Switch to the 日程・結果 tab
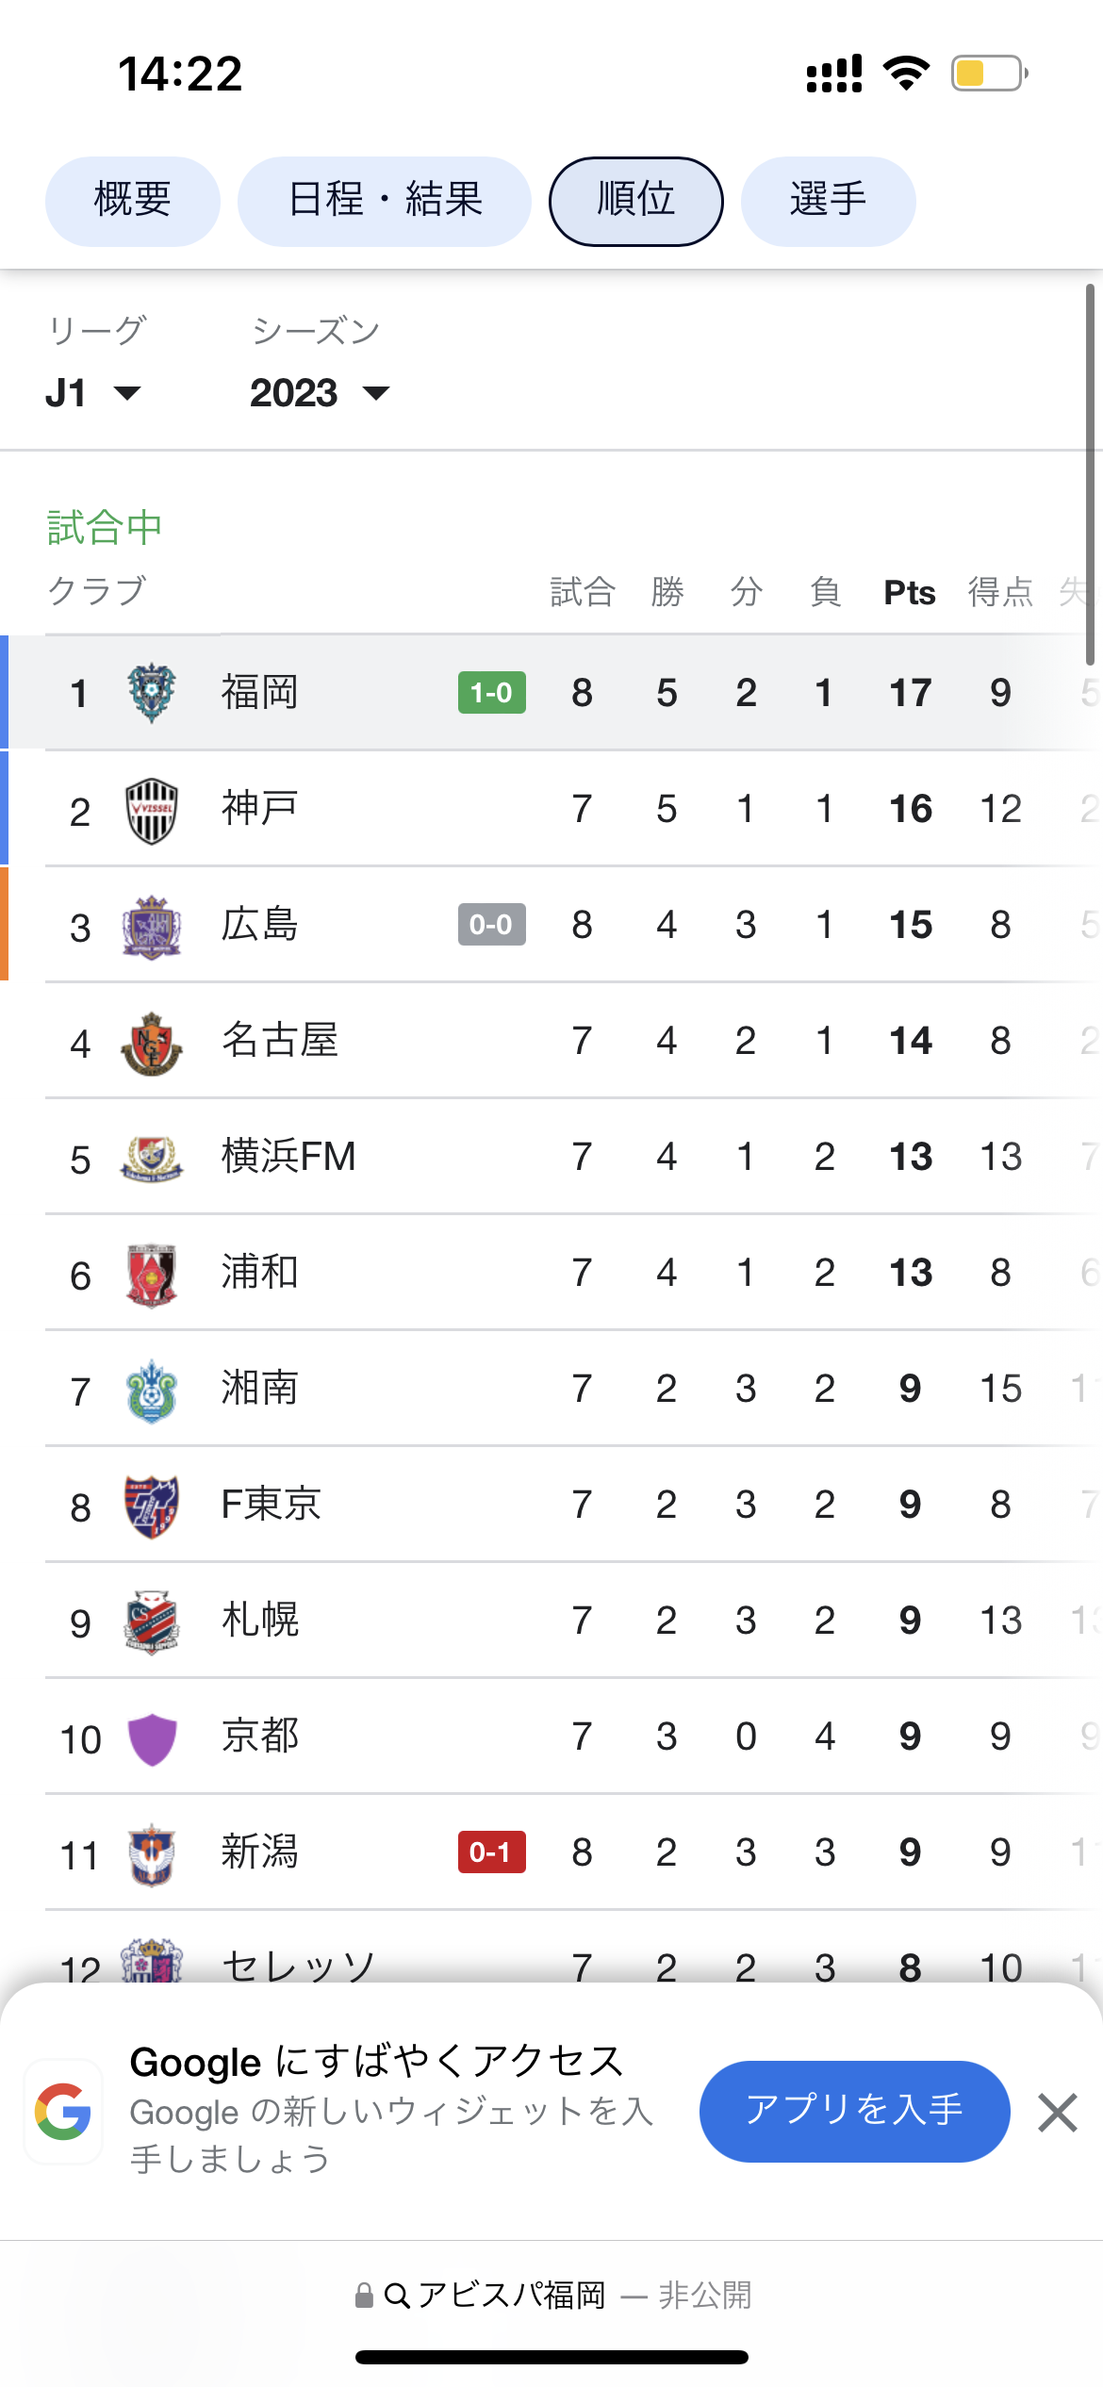This screenshot has height=2387, width=1103. [385, 201]
